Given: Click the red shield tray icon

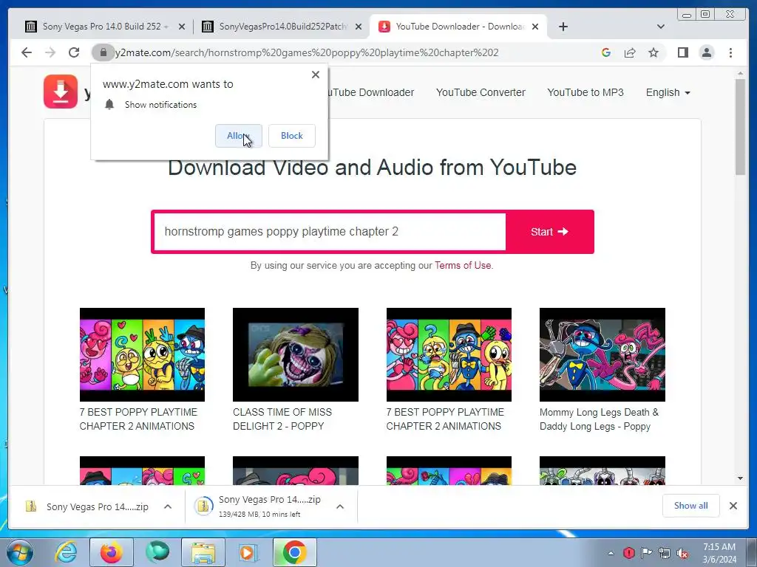Looking at the screenshot, I should click(628, 553).
